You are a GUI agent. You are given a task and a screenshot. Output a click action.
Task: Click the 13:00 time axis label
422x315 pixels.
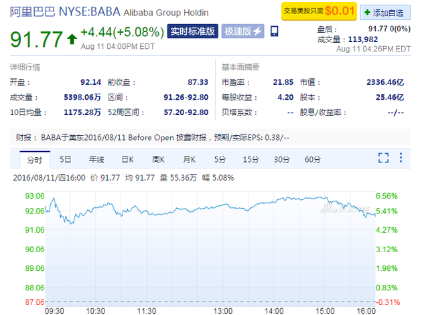(x=223, y=311)
